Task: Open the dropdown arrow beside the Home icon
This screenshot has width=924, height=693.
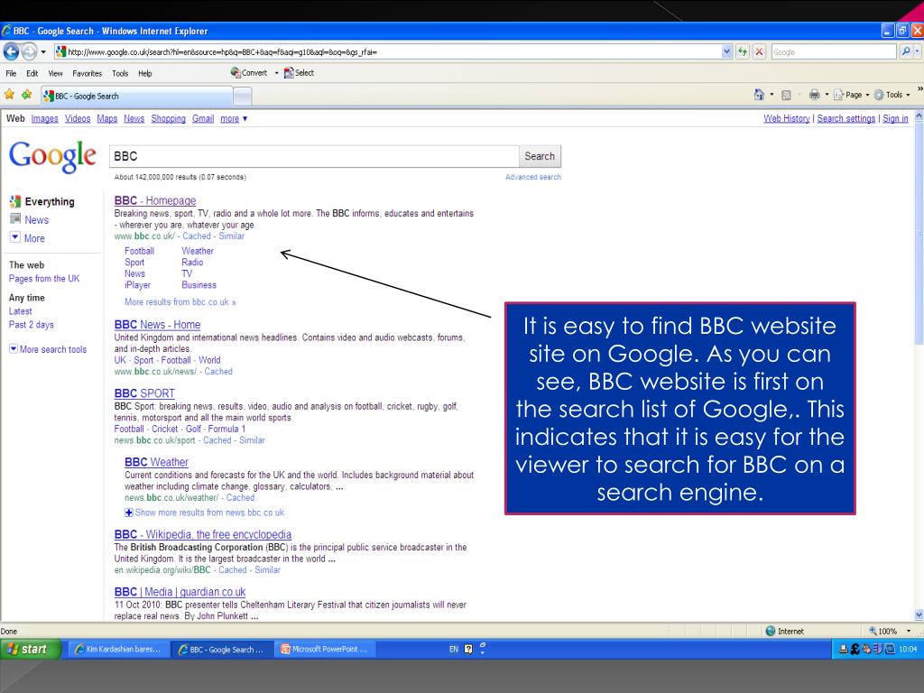Action: click(772, 94)
